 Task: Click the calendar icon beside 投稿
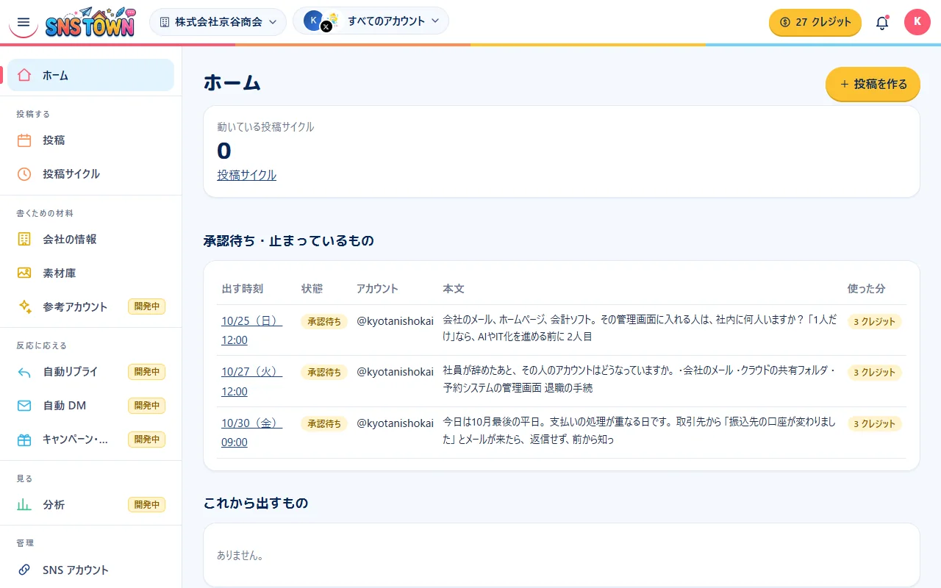tap(24, 140)
